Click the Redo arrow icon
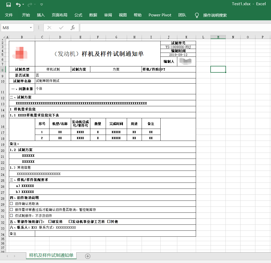 30,4
